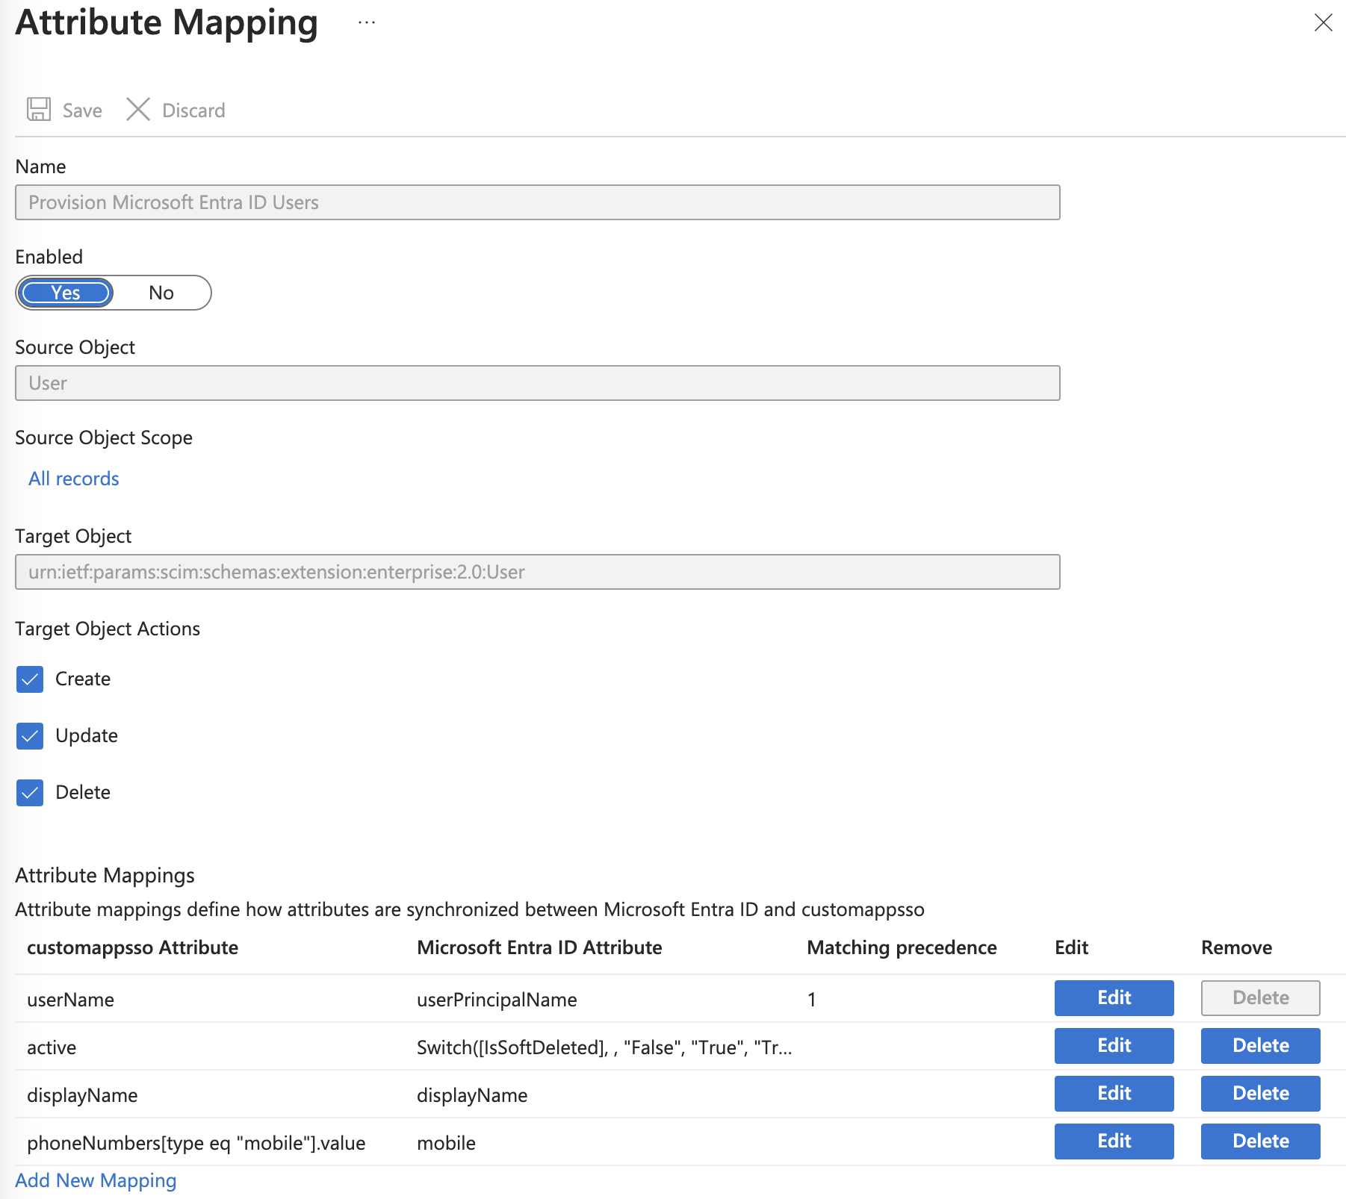Click the disabled Delete button for userName
1346x1199 pixels.
click(x=1260, y=998)
